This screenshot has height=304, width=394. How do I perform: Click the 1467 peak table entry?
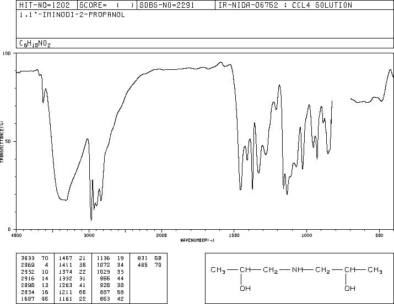pos(72,258)
